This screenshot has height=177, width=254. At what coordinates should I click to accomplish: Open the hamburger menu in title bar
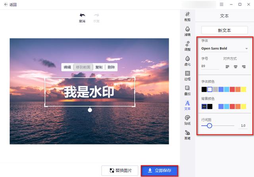coord(221,4)
